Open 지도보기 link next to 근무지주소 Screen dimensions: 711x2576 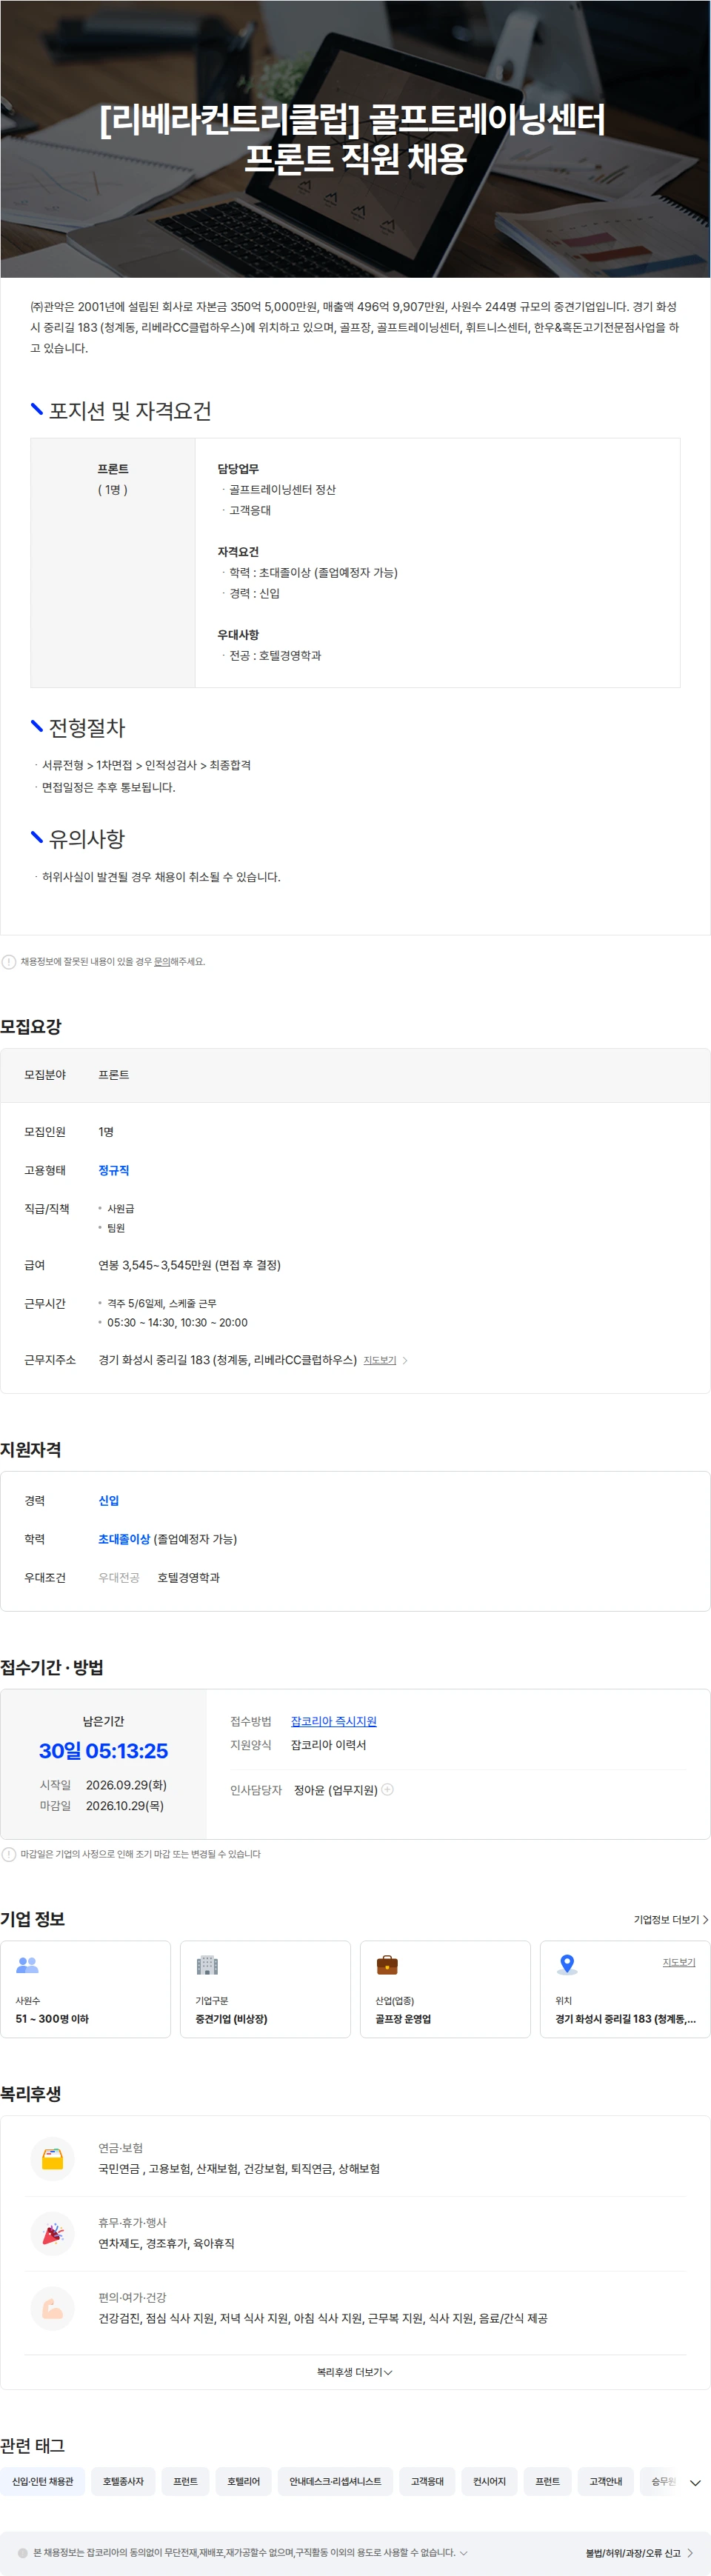tap(379, 1360)
